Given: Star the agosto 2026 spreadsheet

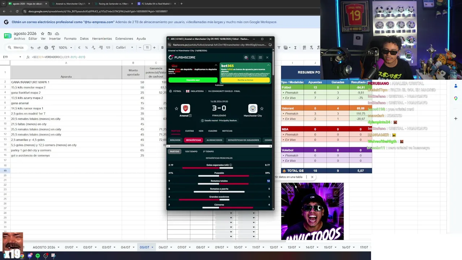Looking at the screenshot, I should coord(43,34).
